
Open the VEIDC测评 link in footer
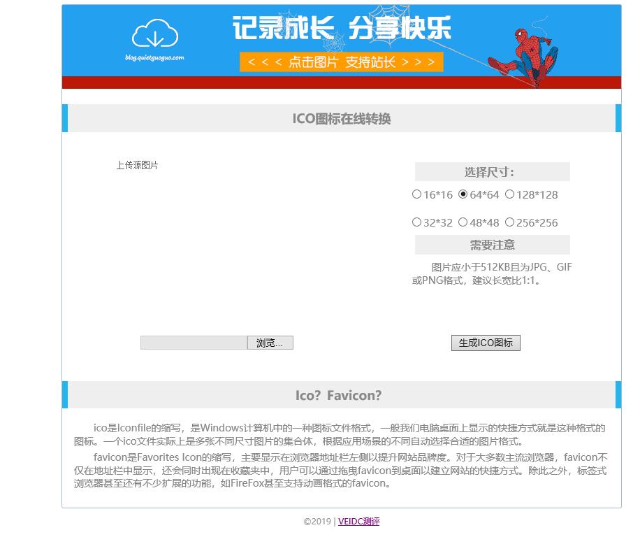[358, 521]
